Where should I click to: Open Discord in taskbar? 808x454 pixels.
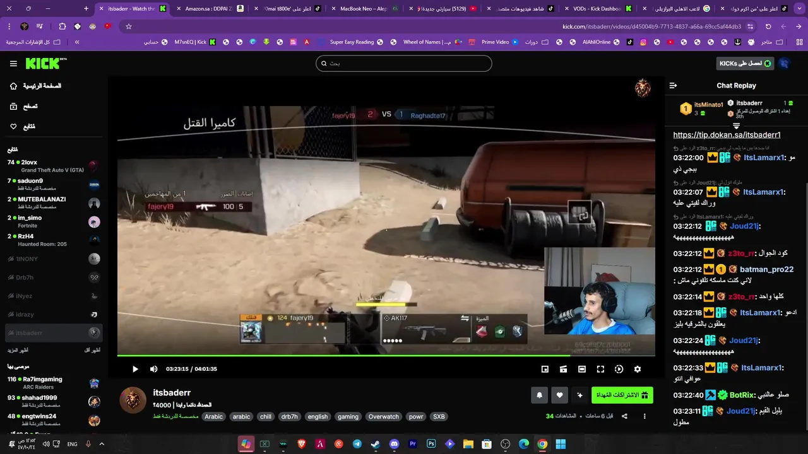pyautogui.click(x=395, y=444)
